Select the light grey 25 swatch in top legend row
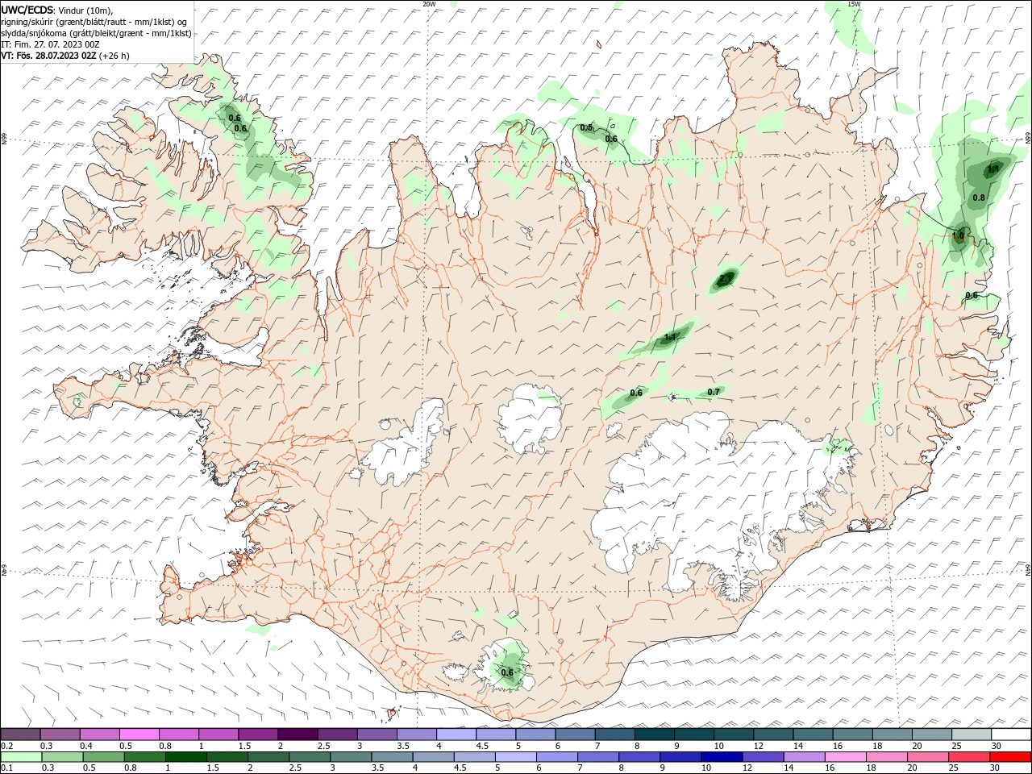 pyautogui.click(x=972, y=734)
